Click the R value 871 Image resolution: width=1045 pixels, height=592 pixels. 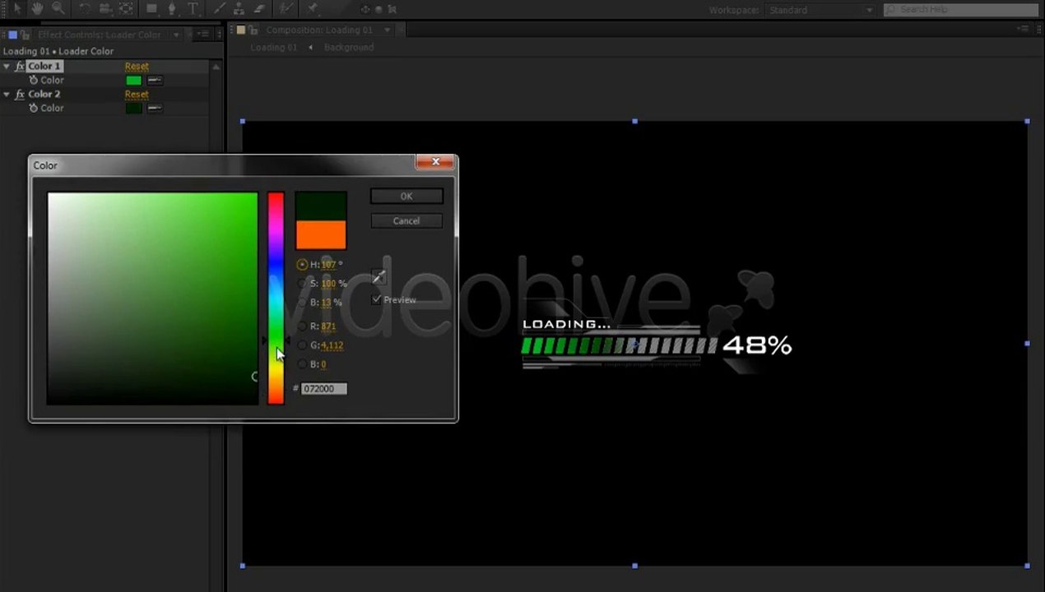click(328, 326)
